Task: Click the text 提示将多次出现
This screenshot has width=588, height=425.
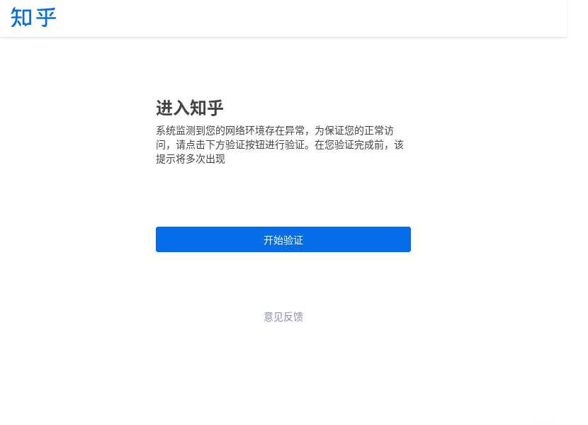Action: coord(191,159)
